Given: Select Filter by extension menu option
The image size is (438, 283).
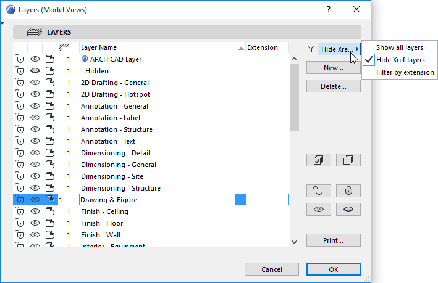Looking at the screenshot, I should click(x=405, y=72).
